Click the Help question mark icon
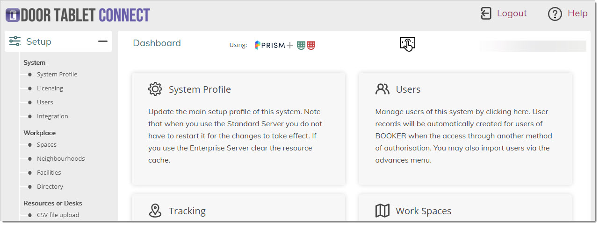This screenshot has width=599, height=225. tap(555, 14)
